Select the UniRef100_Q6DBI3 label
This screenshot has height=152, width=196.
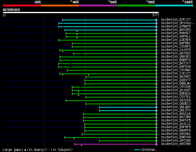click(176, 104)
